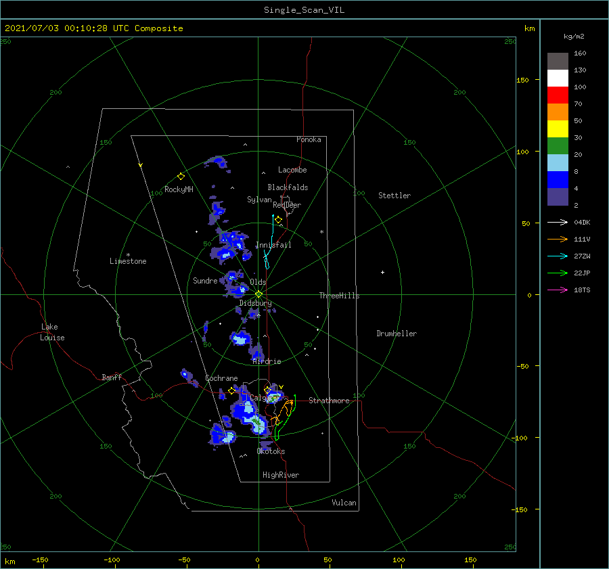Click the Sylvan town label
Image resolution: width=609 pixels, height=569 pixels.
coord(259,200)
